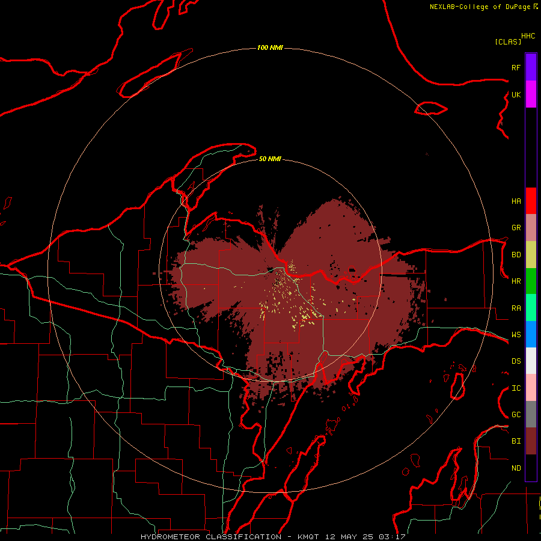Click the mint green RA swatch
The image size is (541, 541).
pyautogui.click(x=531, y=308)
